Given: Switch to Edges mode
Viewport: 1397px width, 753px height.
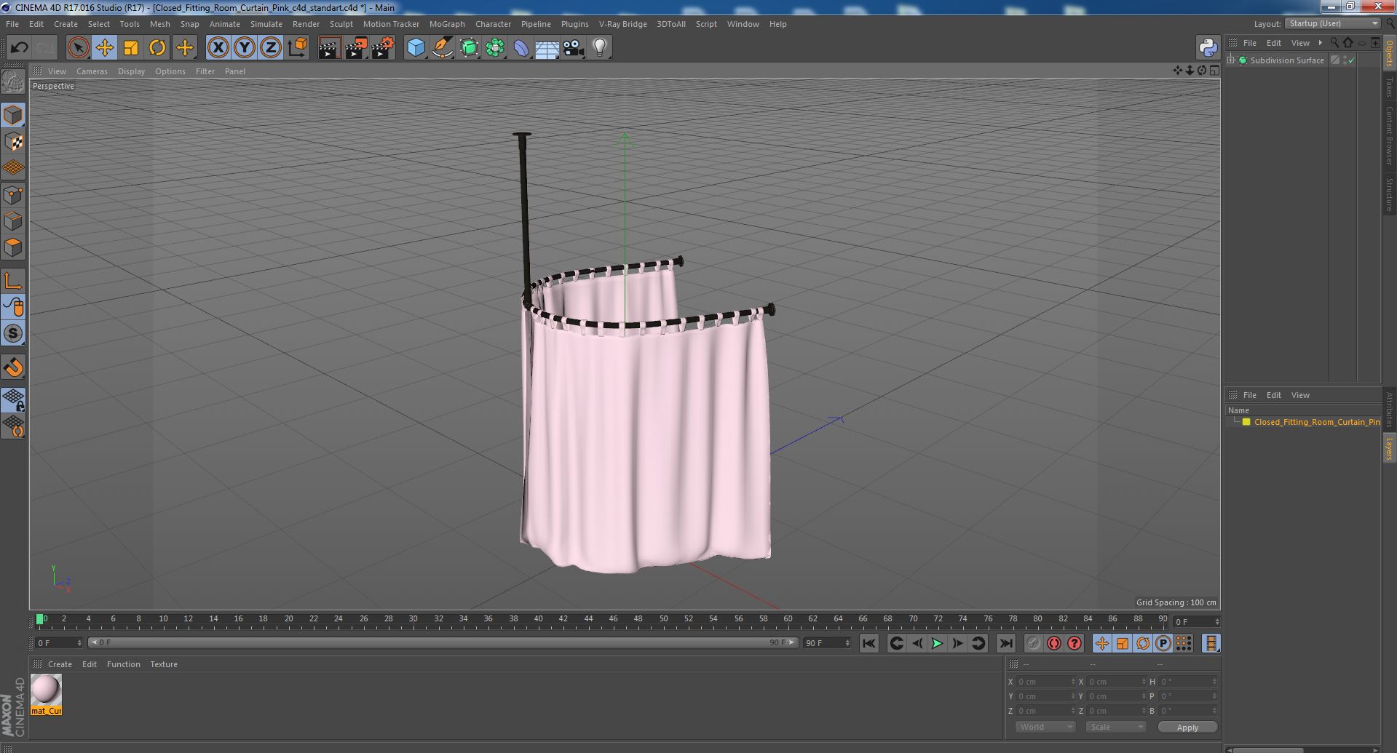Looking at the screenshot, I should tap(13, 221).
